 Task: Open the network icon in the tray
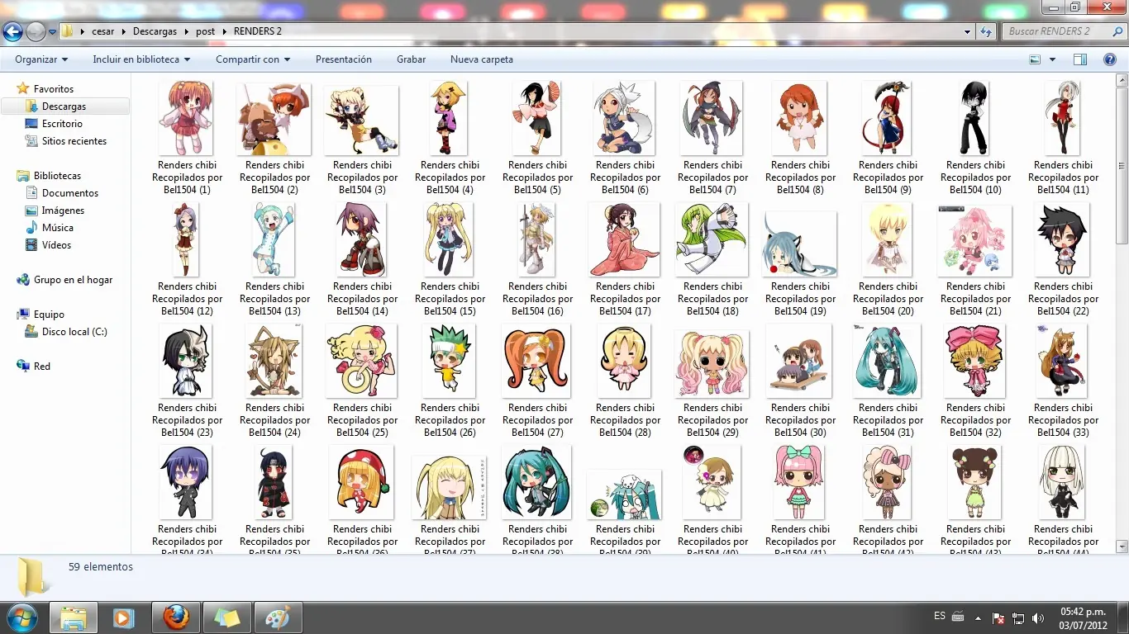(x=1018, y=617)
